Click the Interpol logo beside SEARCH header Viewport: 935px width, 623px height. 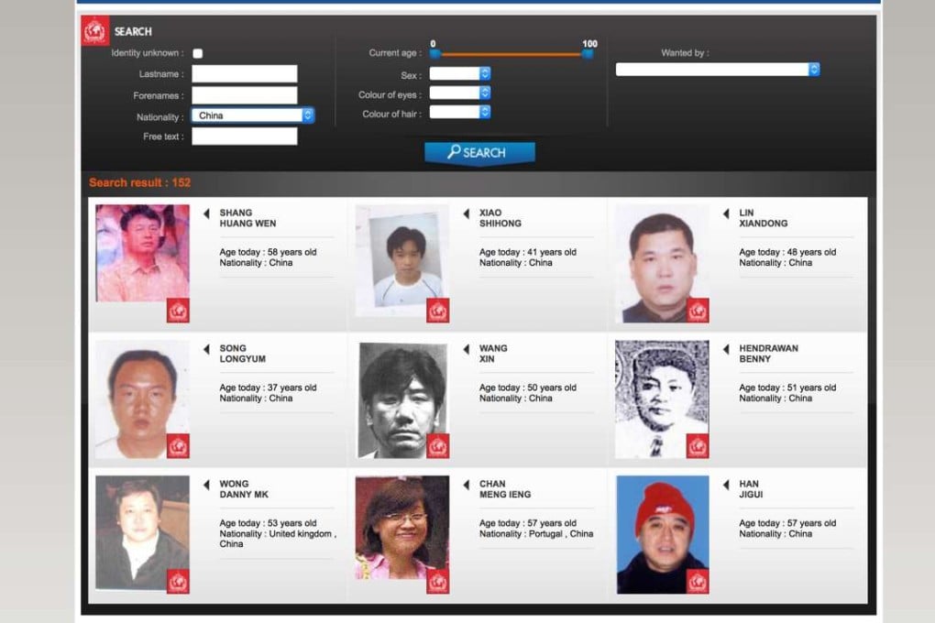pos(94,30)
